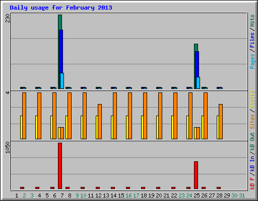The width and height of the screenshot is (258, 201).
Task: Click the green day label '16'
Action: pyautogui.click(x=128, y=195)
